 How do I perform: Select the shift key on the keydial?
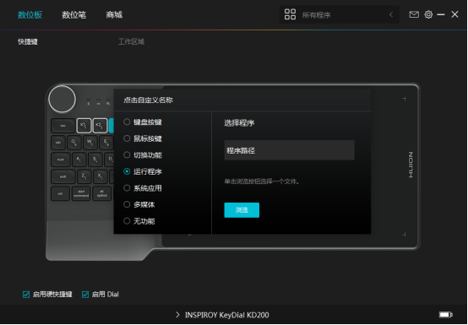coord(63,176)
